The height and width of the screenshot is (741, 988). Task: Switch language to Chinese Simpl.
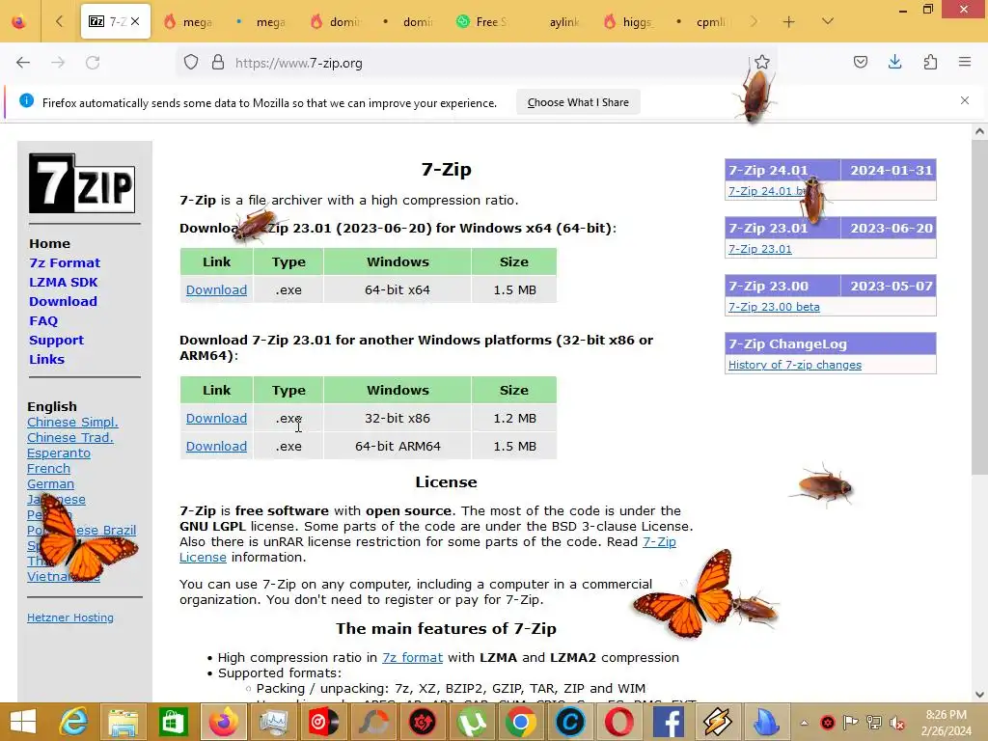(x=72, y=423)
